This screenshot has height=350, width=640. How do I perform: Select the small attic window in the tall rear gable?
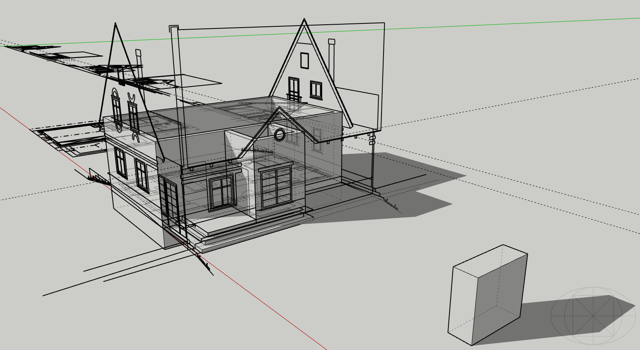point(305,60)
